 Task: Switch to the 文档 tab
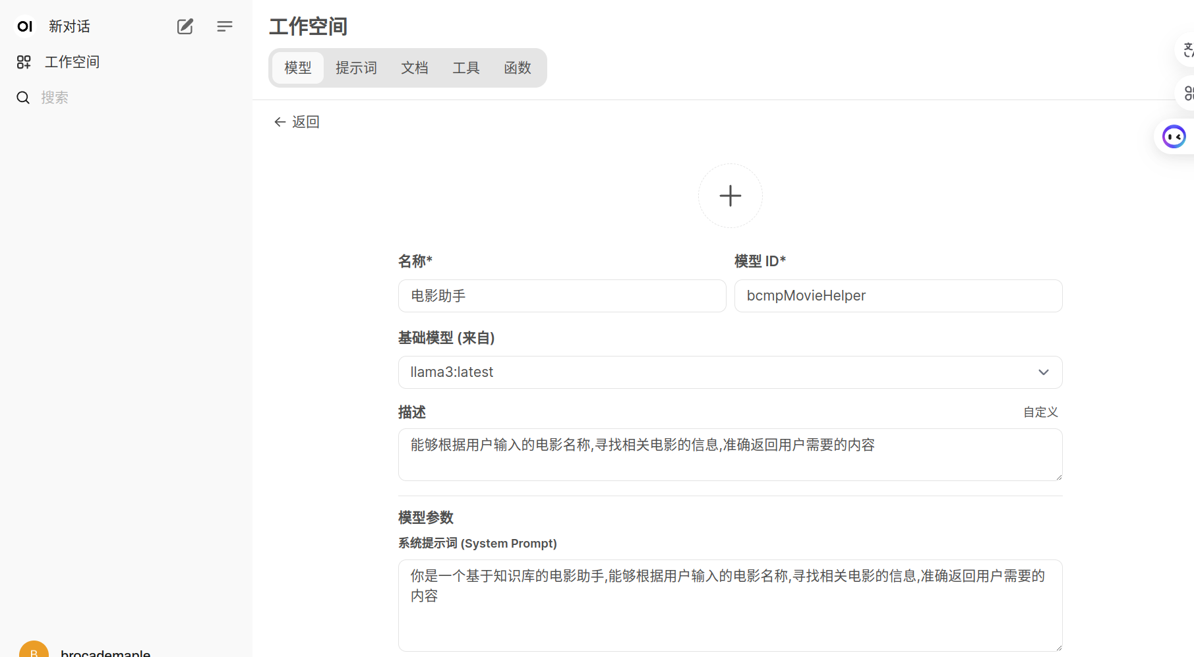(415, 68)
